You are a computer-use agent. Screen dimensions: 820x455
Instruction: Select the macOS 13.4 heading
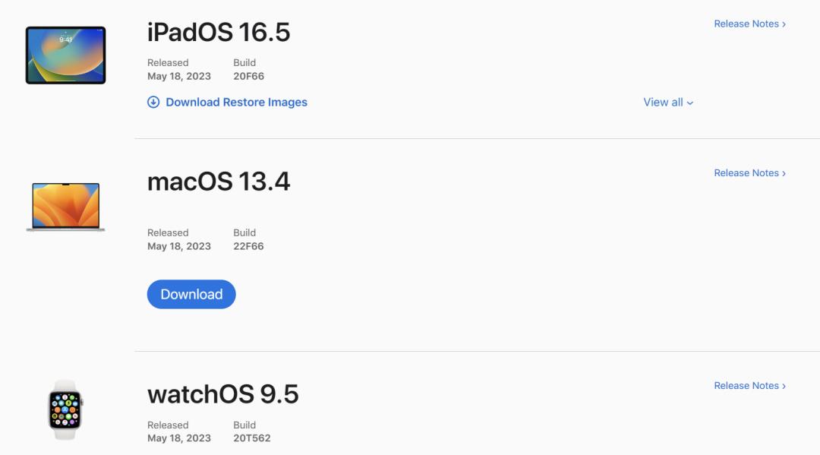pyautogui.click(x=219, y=182)
